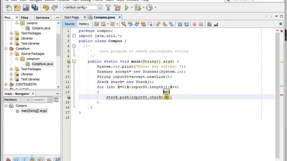The height and width of the screenshot is (161, 287).
Task: Close the Start Page tab
Action: (x=85, y=17)
